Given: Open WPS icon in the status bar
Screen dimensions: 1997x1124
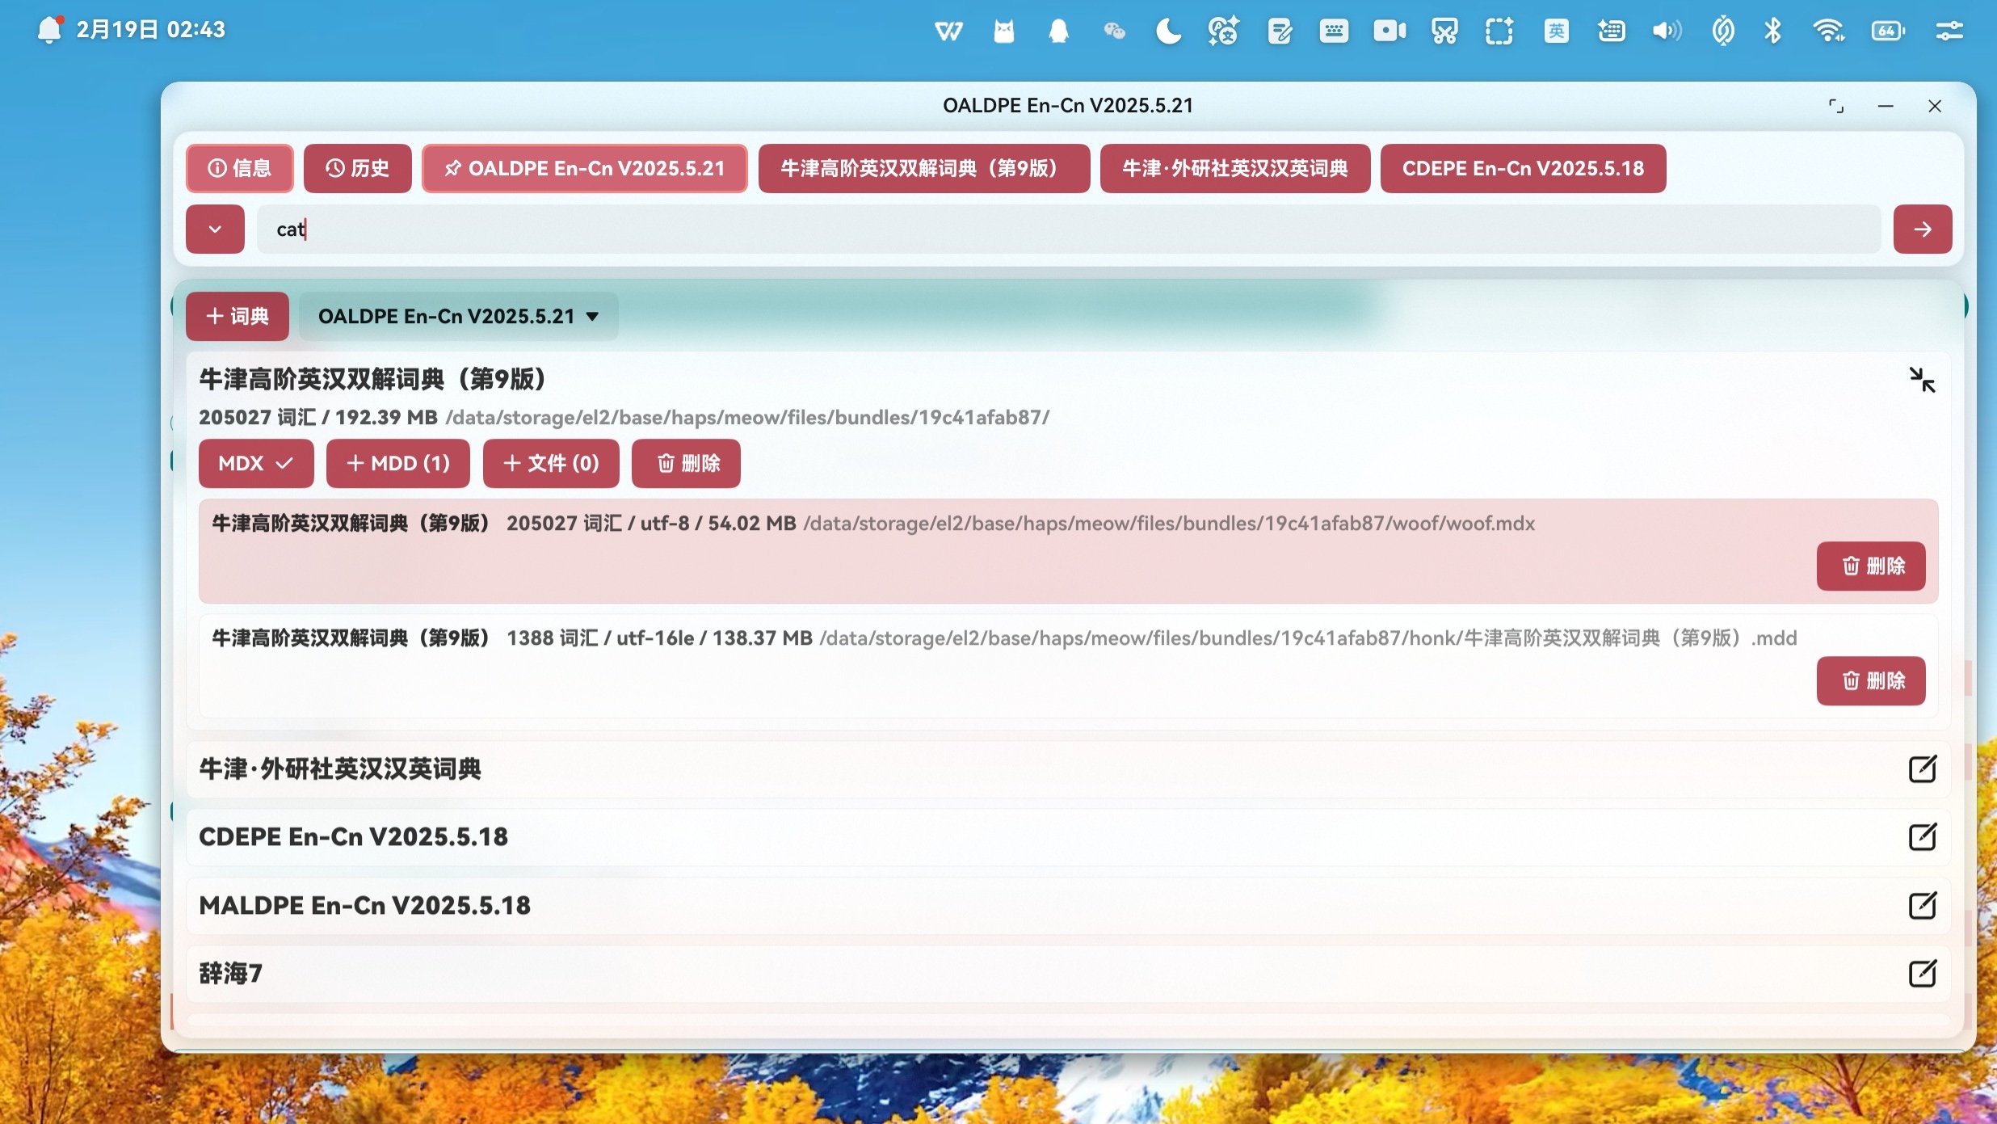Looking at the screenshot, I should pos(948,32).
